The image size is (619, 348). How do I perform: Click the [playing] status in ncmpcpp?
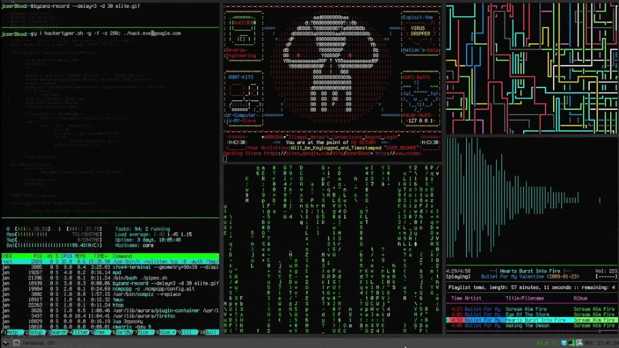pos(458,277)
